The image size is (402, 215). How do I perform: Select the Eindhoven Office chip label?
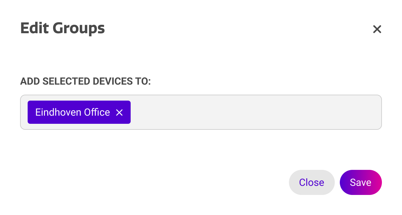tap(73, 112)
